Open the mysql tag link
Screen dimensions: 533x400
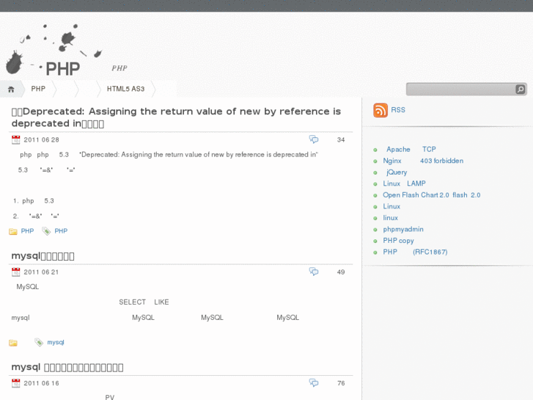point(56,343)
